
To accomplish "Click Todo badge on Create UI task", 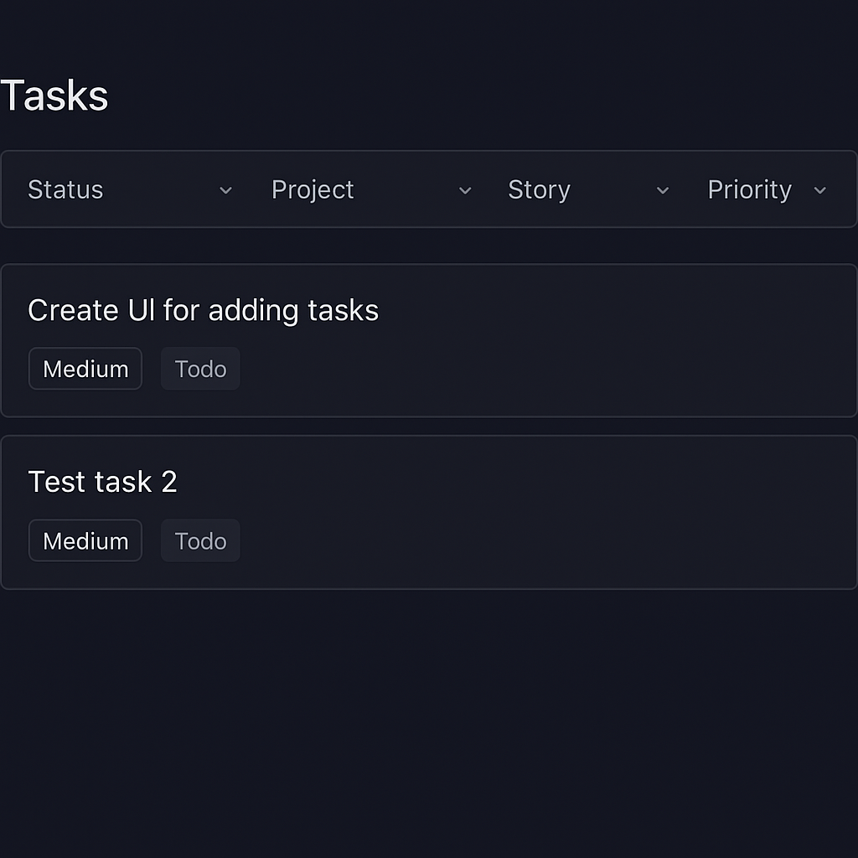I will [200, 369].
